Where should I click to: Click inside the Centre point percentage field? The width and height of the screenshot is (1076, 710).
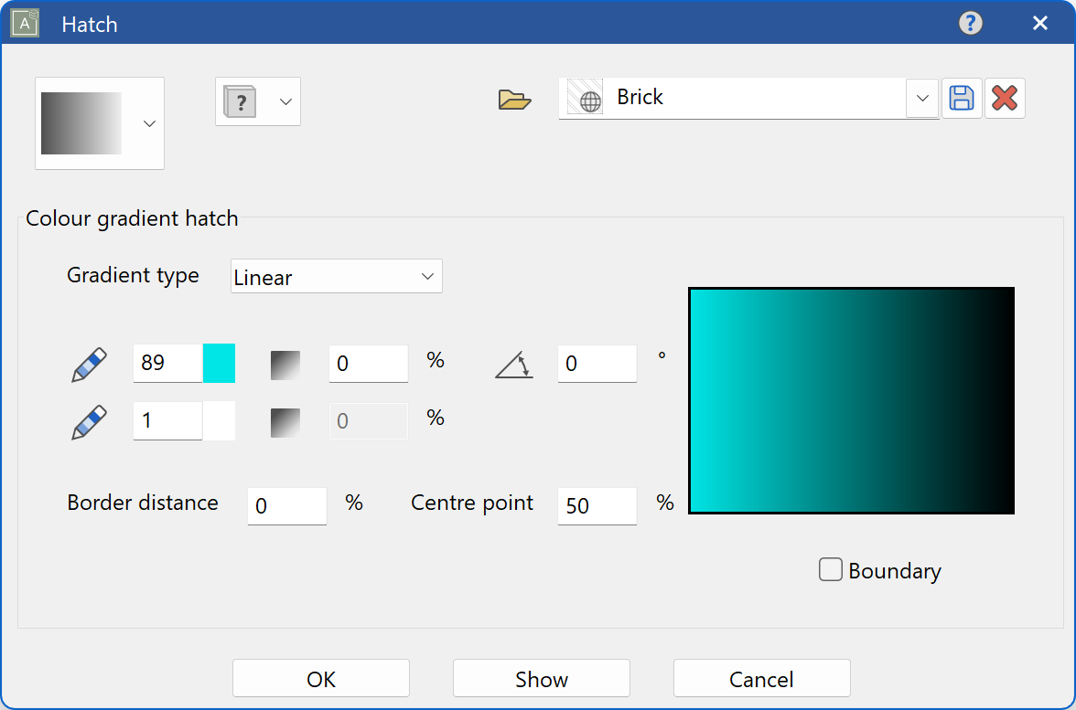[x=597, y=505]
